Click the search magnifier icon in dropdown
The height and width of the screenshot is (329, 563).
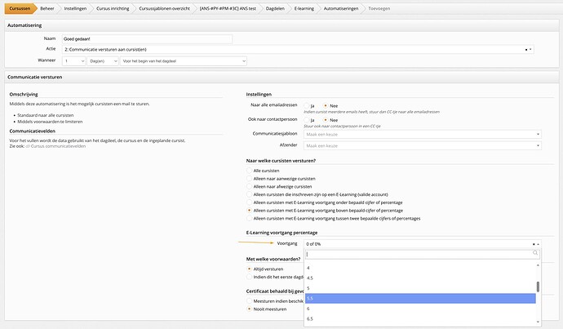(x=535, y=254)
